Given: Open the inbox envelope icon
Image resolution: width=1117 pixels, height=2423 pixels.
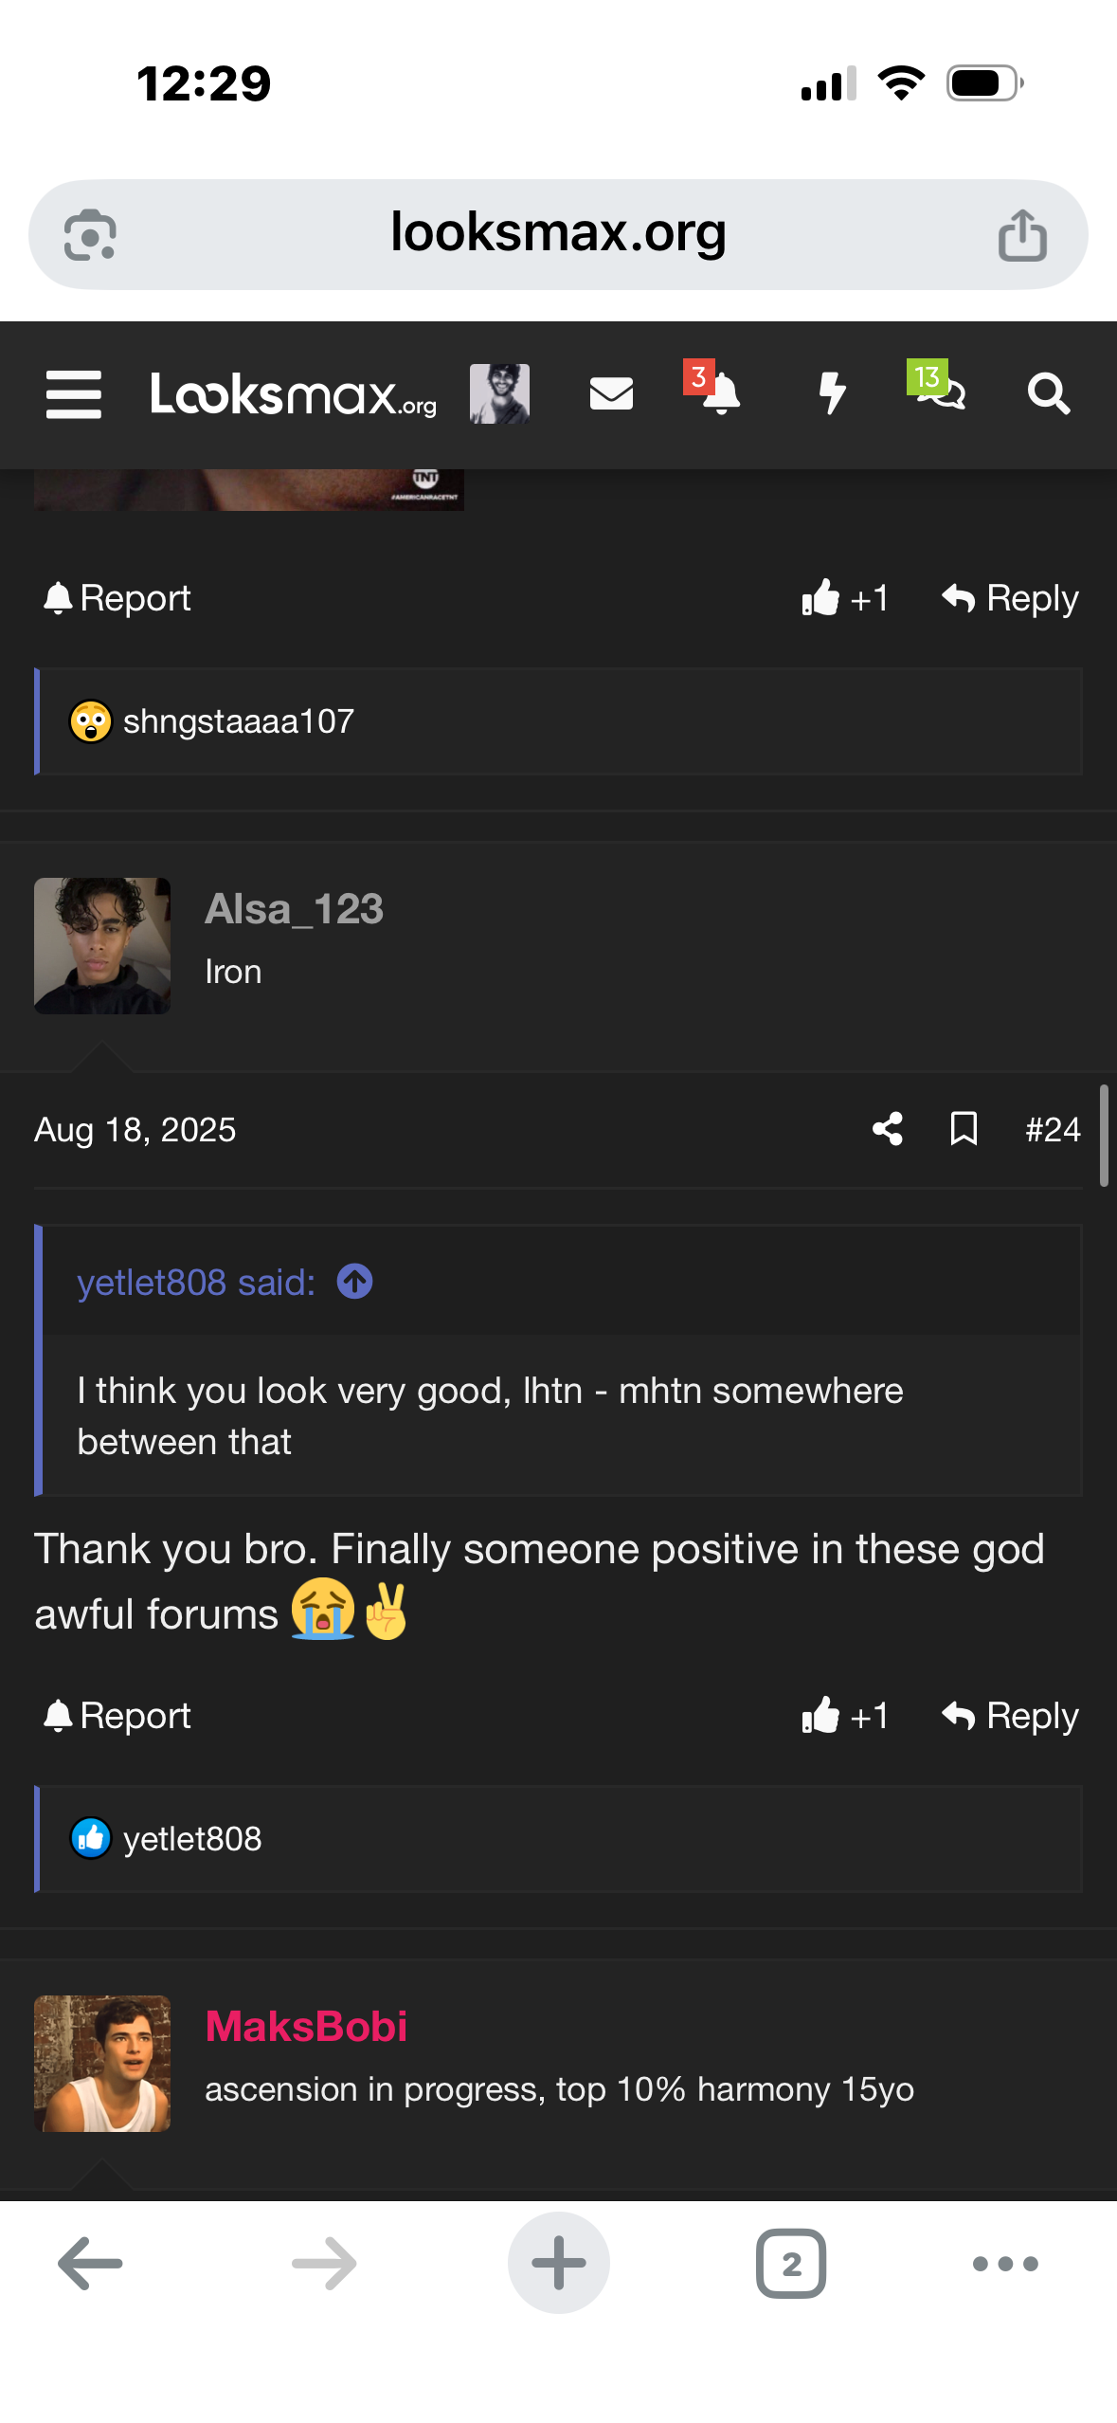Looking at the screenshot, I should 611,393.
